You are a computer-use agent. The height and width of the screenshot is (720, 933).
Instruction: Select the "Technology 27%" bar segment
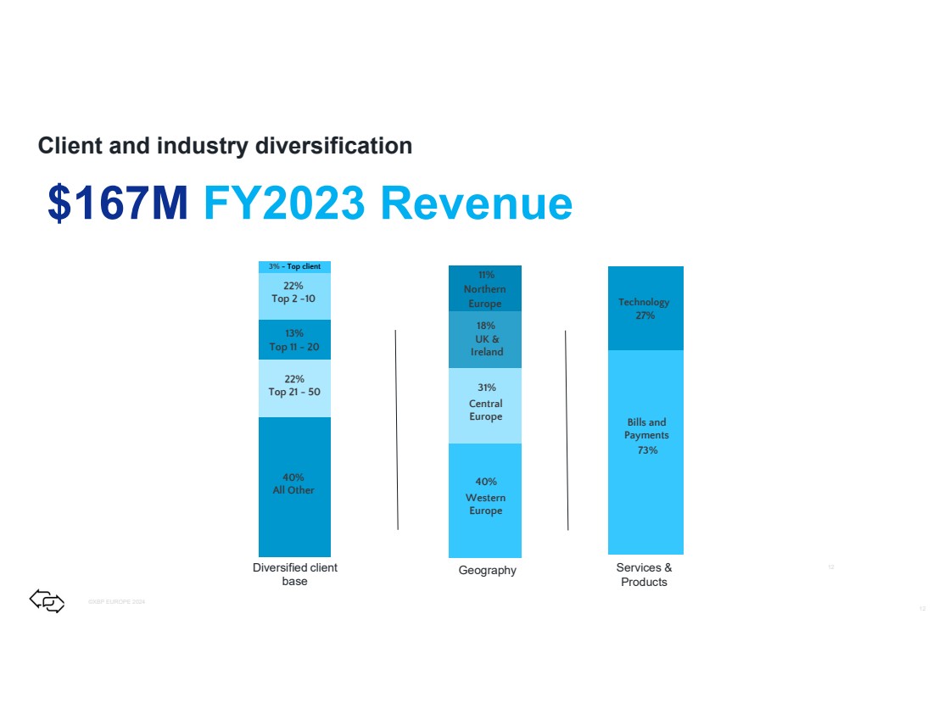[x=645, y=308]
